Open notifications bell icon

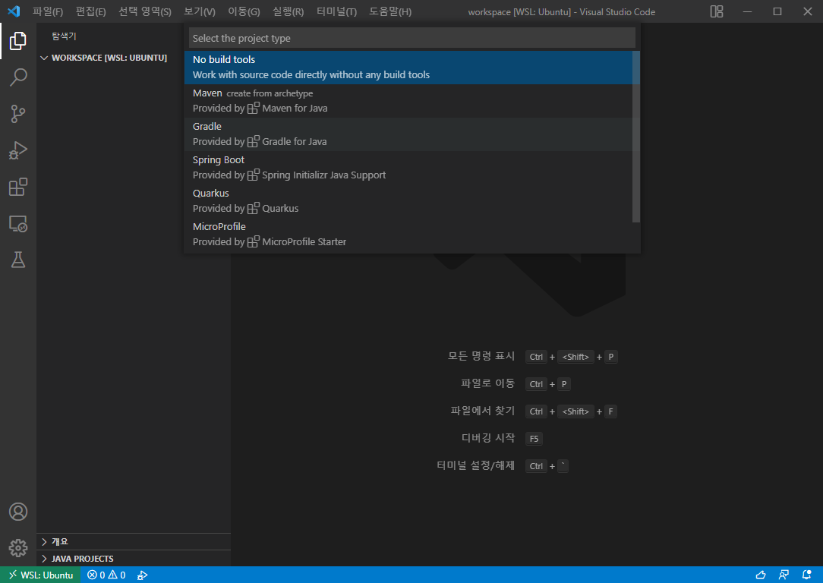(x=807, y=575)
